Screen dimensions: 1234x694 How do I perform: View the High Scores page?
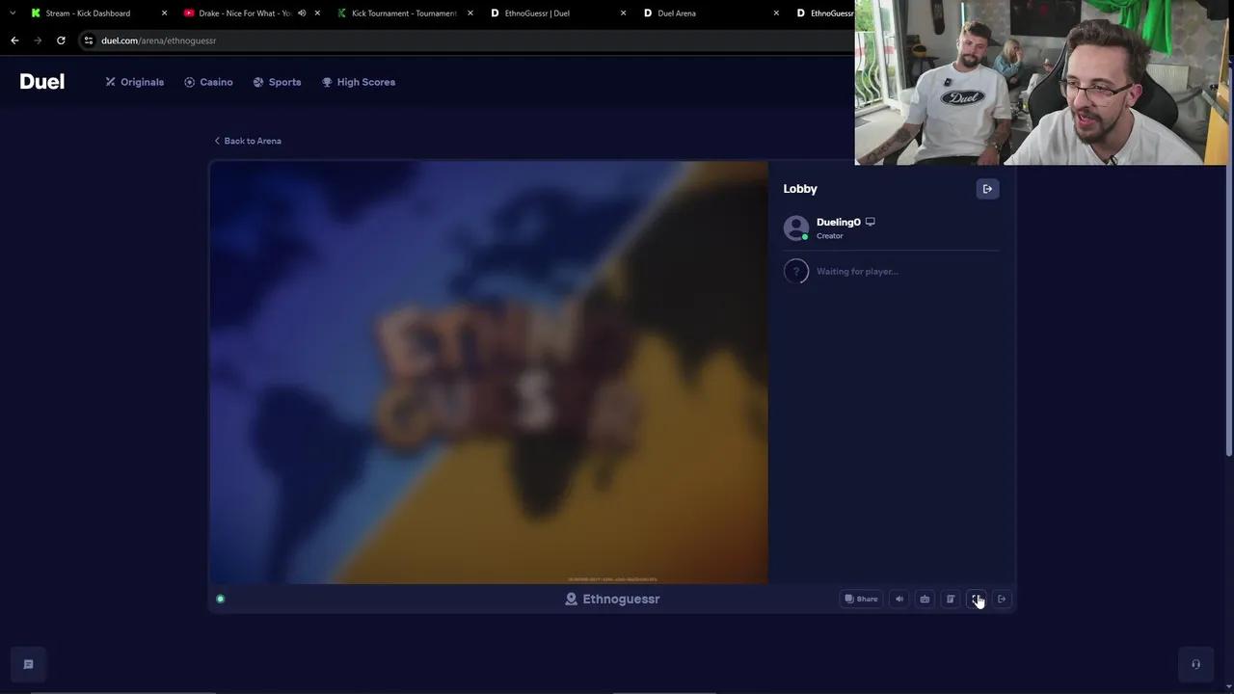[x=359, y=82]
